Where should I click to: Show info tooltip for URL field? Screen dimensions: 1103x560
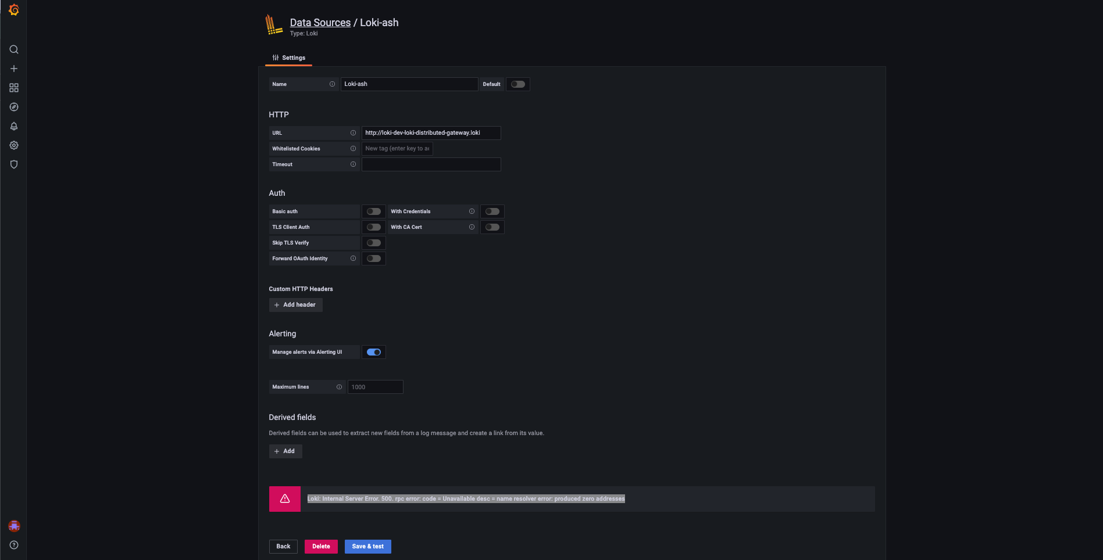tap(353, 133)
